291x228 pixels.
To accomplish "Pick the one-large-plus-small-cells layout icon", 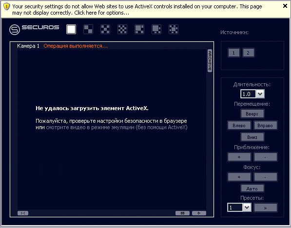I will click(139, 29).
